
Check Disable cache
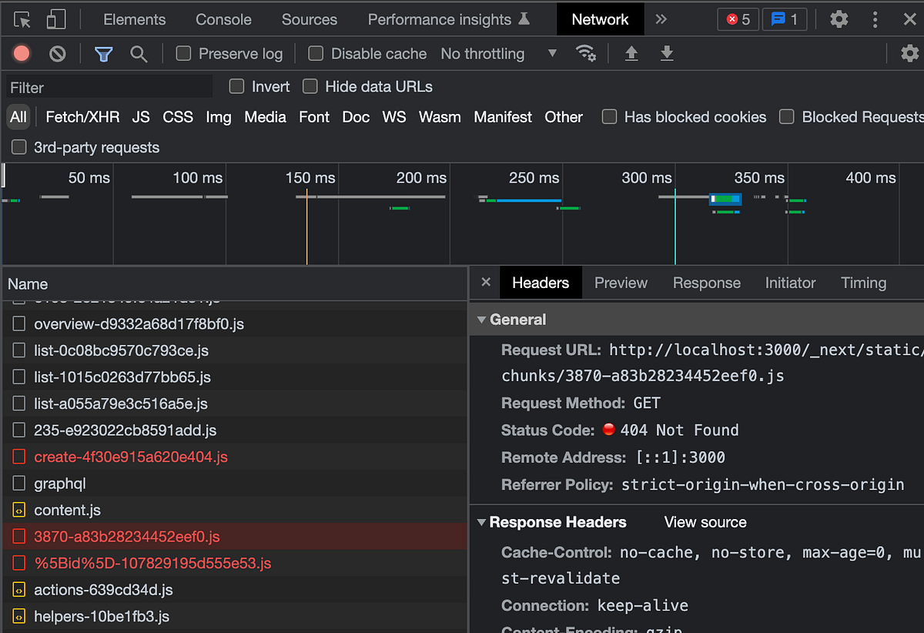click(315, 53)
